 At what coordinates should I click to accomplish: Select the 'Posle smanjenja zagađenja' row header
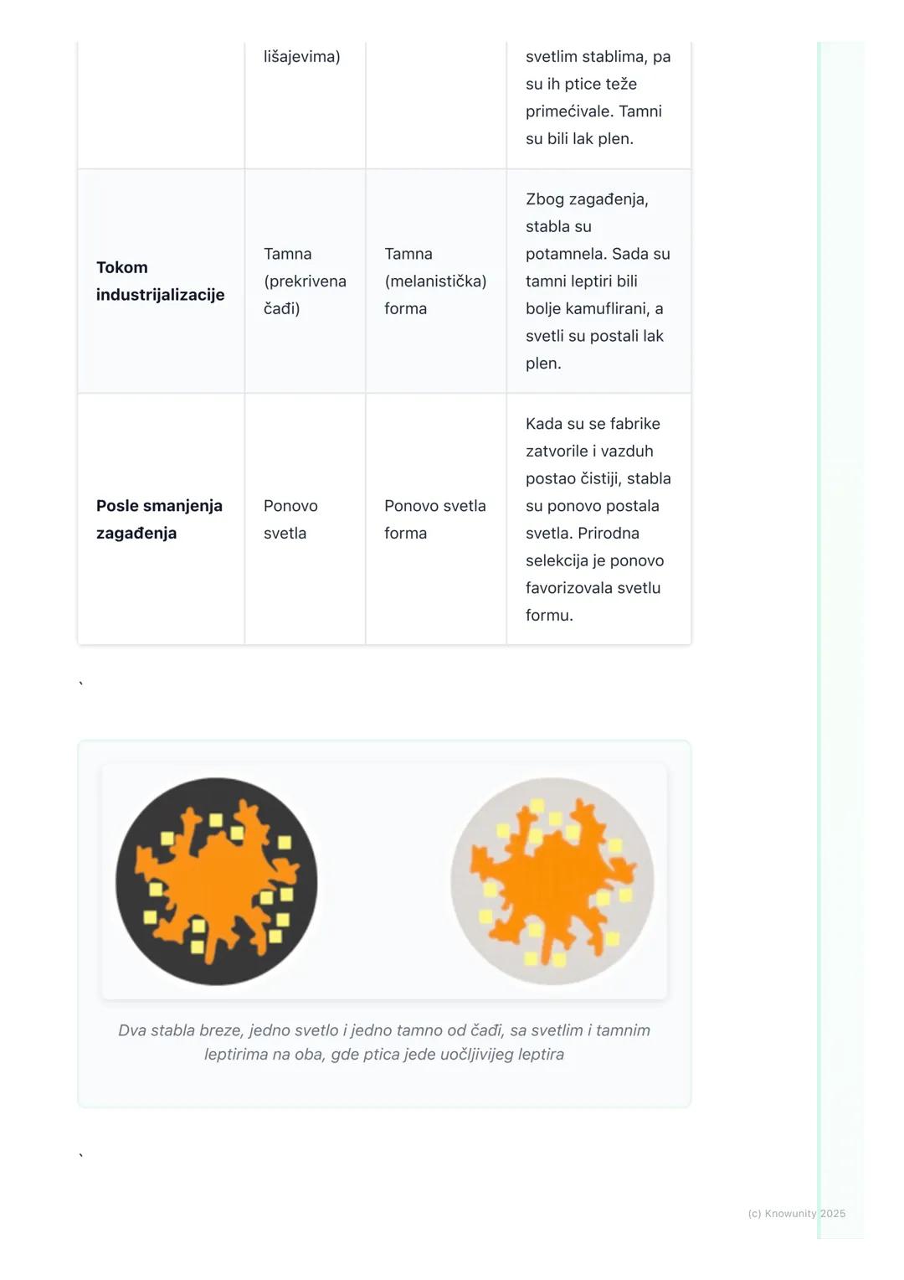pyautogui.click(x=159, y=519)
